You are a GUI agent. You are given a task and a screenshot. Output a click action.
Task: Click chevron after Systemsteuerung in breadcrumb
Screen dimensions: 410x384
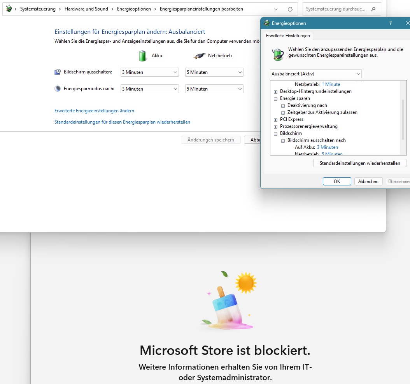pos(60,9)
